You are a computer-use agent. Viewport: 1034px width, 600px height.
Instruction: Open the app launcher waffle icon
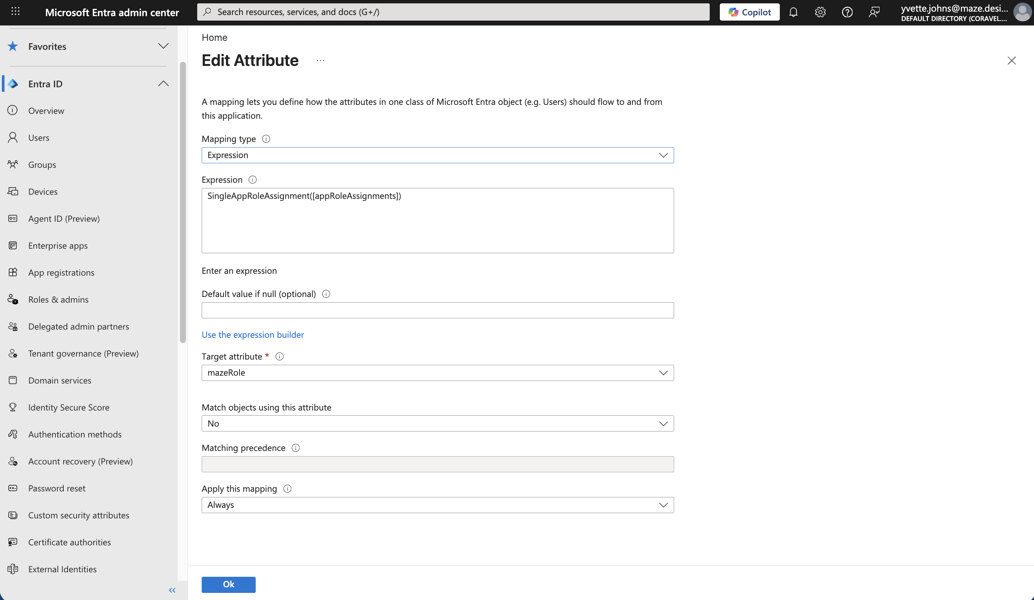click(x=16, y=12)
